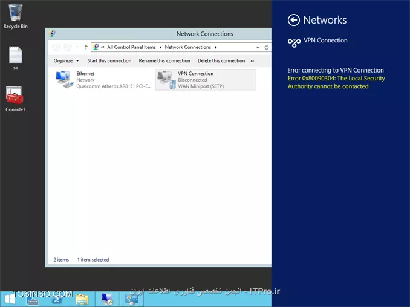Select the Console1 toolbox icon on desktop
This screenshot has width=410, height=307.
[15, 99]
